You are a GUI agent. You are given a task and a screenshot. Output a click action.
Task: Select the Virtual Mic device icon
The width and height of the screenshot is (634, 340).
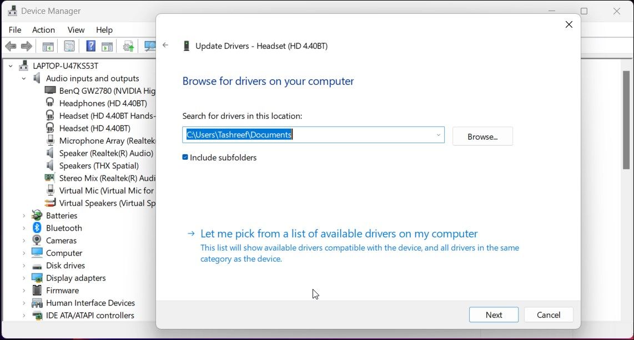coord(50,190)
